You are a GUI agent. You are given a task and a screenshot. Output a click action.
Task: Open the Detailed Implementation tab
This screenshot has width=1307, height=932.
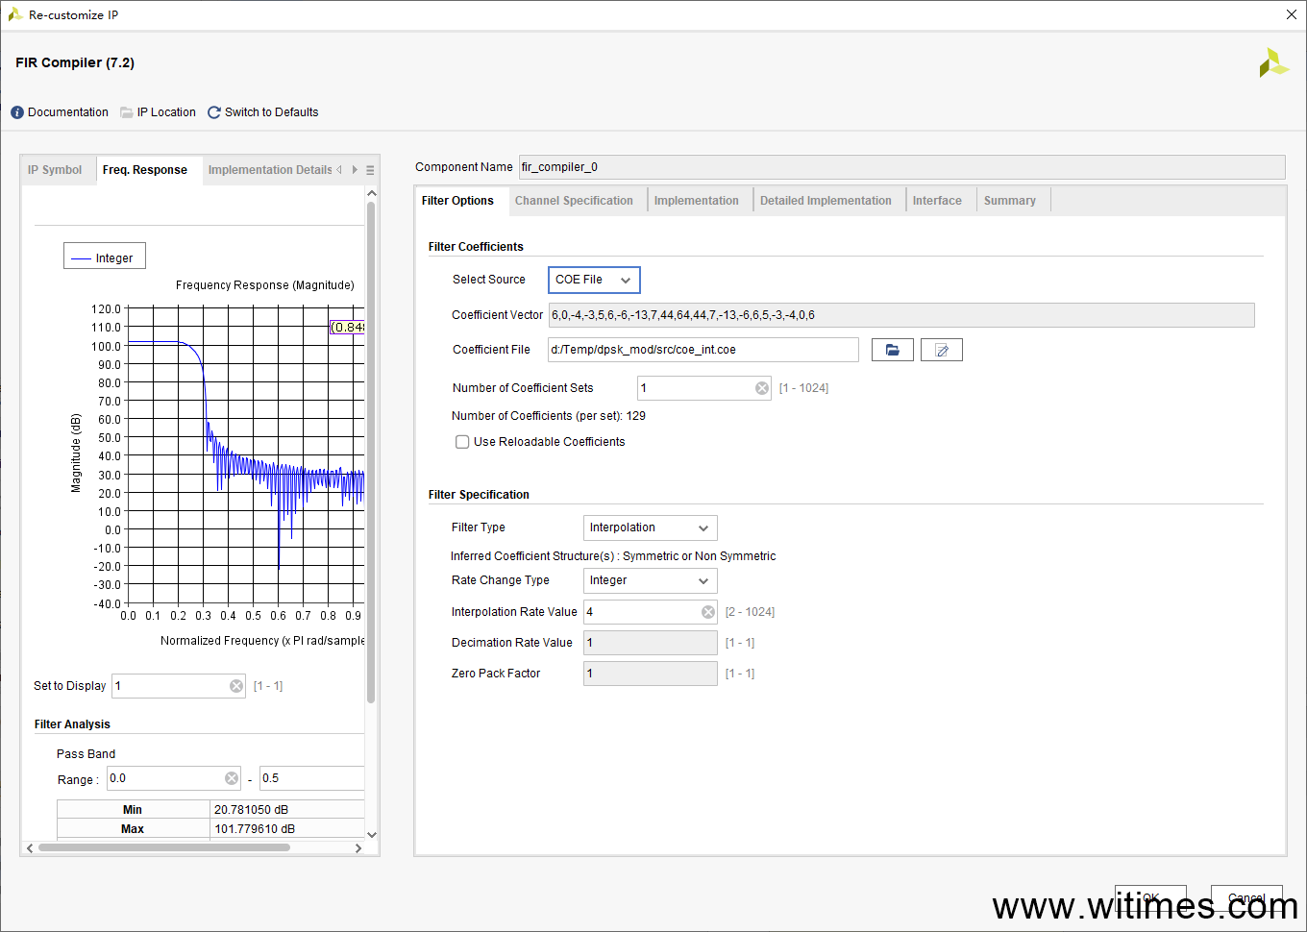click(x=826, y=201)
